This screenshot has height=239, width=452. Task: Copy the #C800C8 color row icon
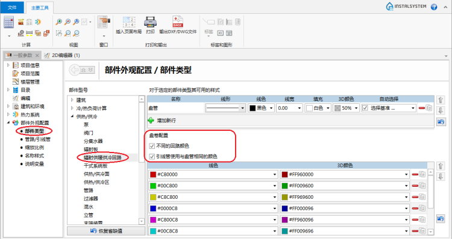click(x=422, y=219)
